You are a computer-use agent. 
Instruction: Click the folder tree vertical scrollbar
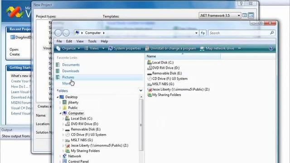(141, 125)
